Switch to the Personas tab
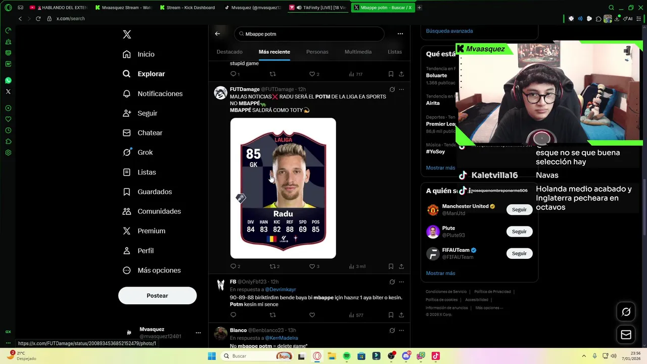The image size is (647, 364). [317, 52]
